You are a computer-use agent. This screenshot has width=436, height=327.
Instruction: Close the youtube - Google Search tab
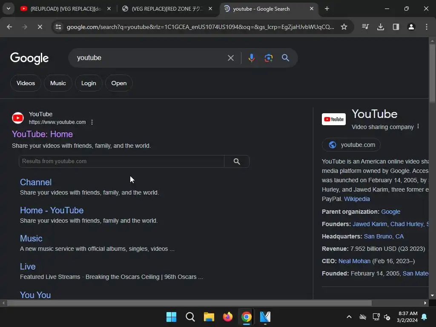point(311,9)
